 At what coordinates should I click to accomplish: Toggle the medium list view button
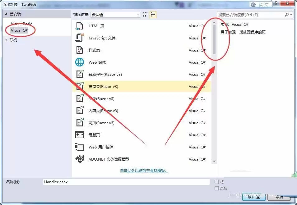[152, 14]
